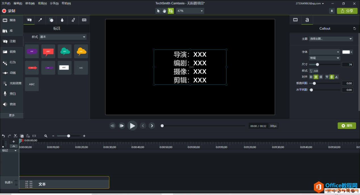Toggle track 1 visibility eye icon
This screenshot has width=360, height=195.
(16, 181)
